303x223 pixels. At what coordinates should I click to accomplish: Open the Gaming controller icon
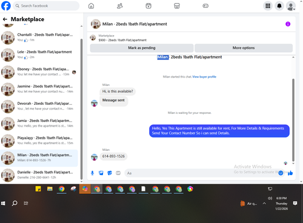205,6
